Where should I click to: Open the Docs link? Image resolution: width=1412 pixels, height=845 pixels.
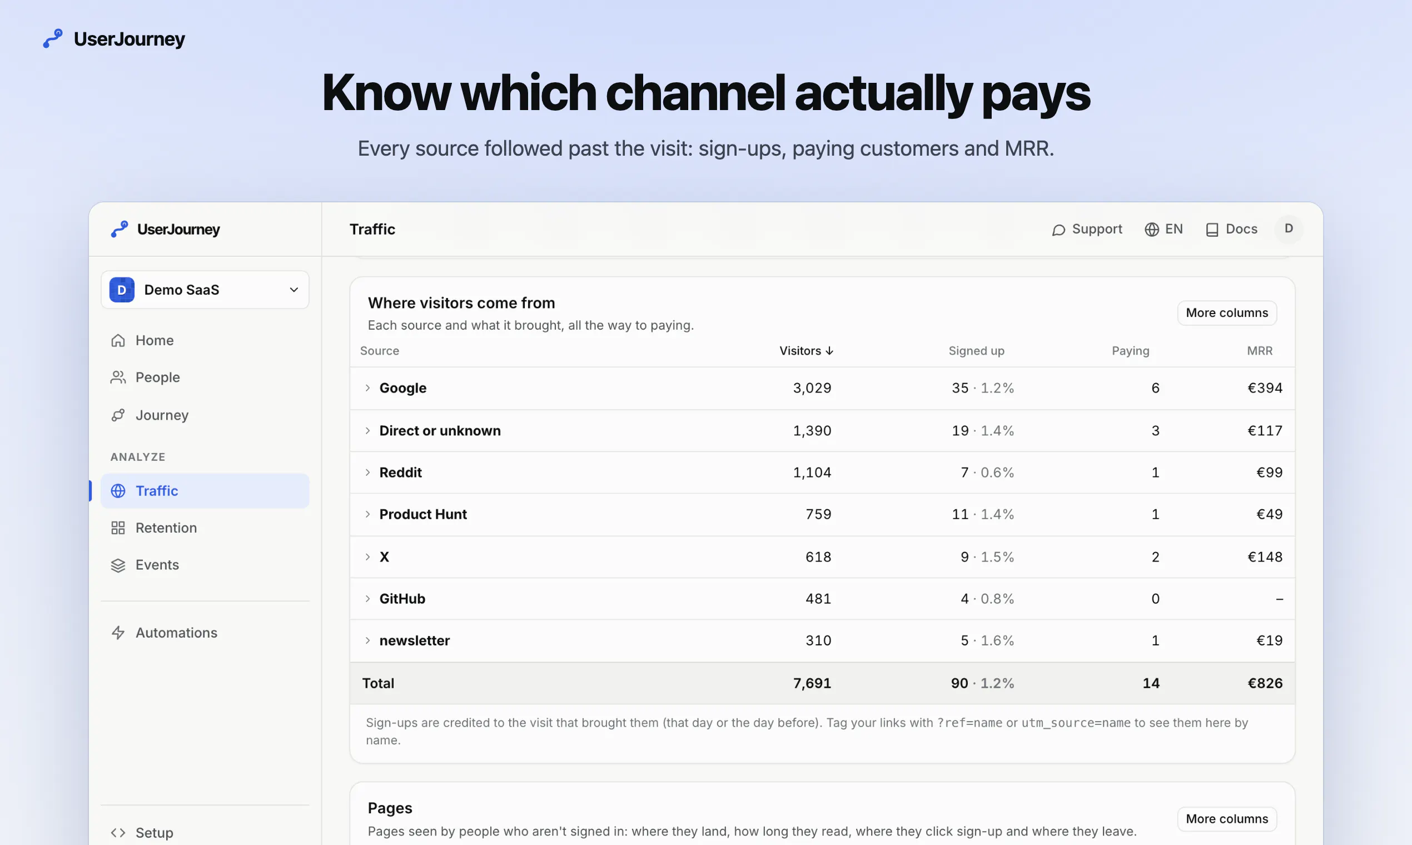(x=1231, y=229)
